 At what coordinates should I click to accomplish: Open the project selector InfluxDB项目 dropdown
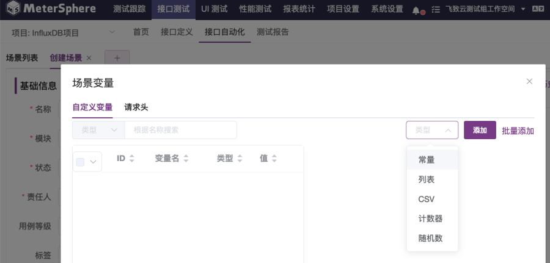click(63, 33)
